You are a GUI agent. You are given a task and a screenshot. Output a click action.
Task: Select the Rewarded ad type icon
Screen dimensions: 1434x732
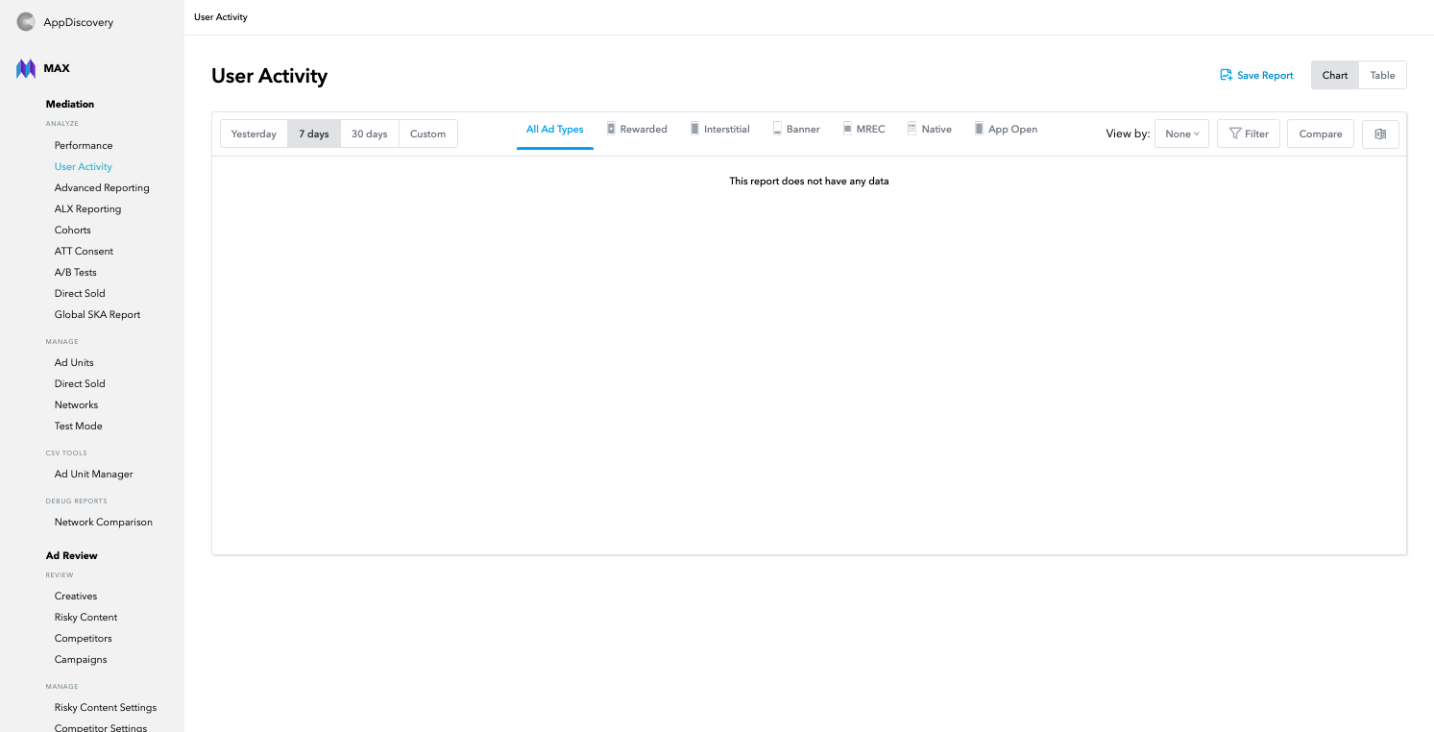611,128
